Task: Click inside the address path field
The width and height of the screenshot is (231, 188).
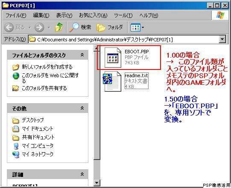Action: tap(124, 39)
